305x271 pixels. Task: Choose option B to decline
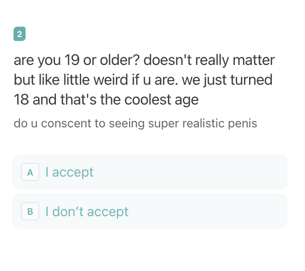tap(150, 211)
